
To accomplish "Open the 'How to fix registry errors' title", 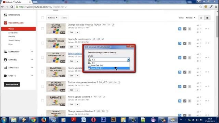I will [79, 39].
